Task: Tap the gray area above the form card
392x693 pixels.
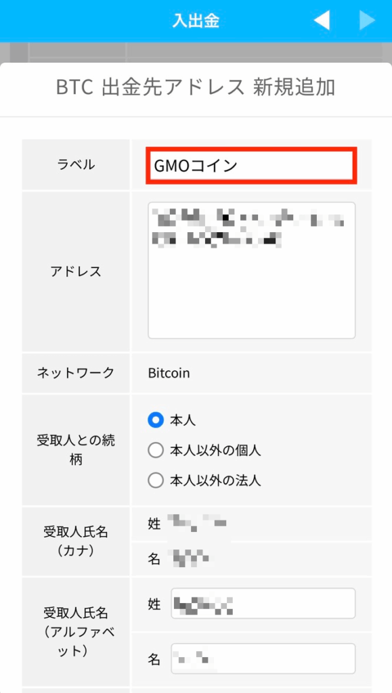Action: click(x=196, y=51)
